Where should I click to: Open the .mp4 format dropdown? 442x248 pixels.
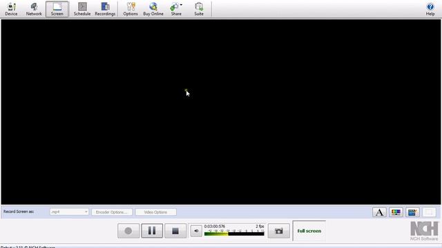[69, 211]
